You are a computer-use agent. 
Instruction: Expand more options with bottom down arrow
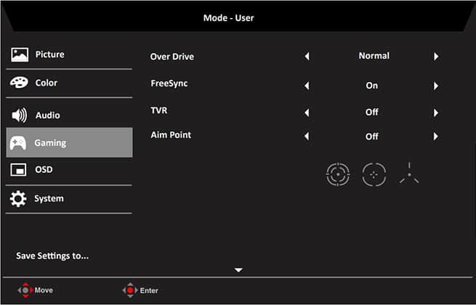(x=238, y=270)
